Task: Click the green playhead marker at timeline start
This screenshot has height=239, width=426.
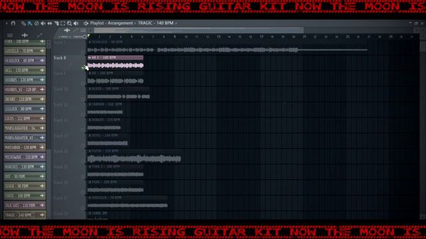Action: (89, 36)
